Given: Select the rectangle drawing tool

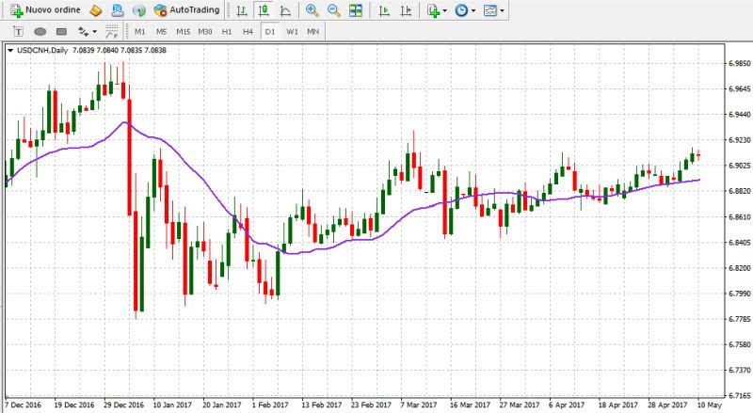Looking at the screenshot, I should 61,31.
